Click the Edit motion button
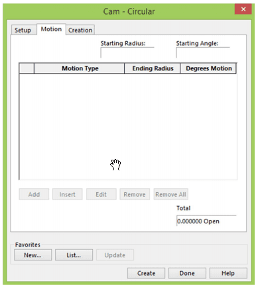This screenshot has height=287, width=258. pyautogui.click(x=101, y=194)
